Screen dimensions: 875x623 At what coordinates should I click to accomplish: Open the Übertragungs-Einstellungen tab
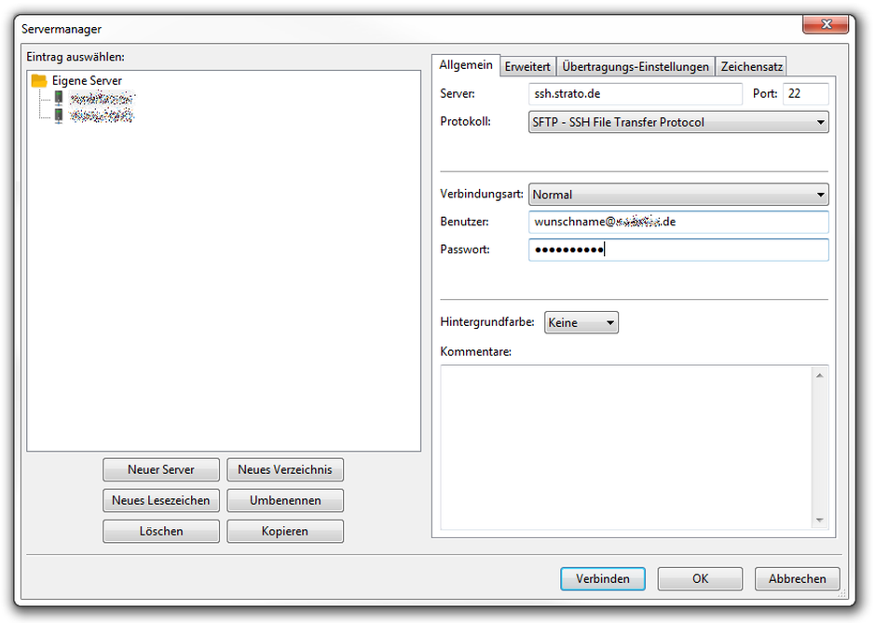(636, 65)
